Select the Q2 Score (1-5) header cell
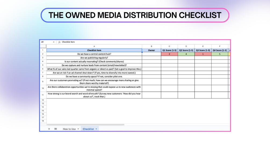 pos(186,50)
